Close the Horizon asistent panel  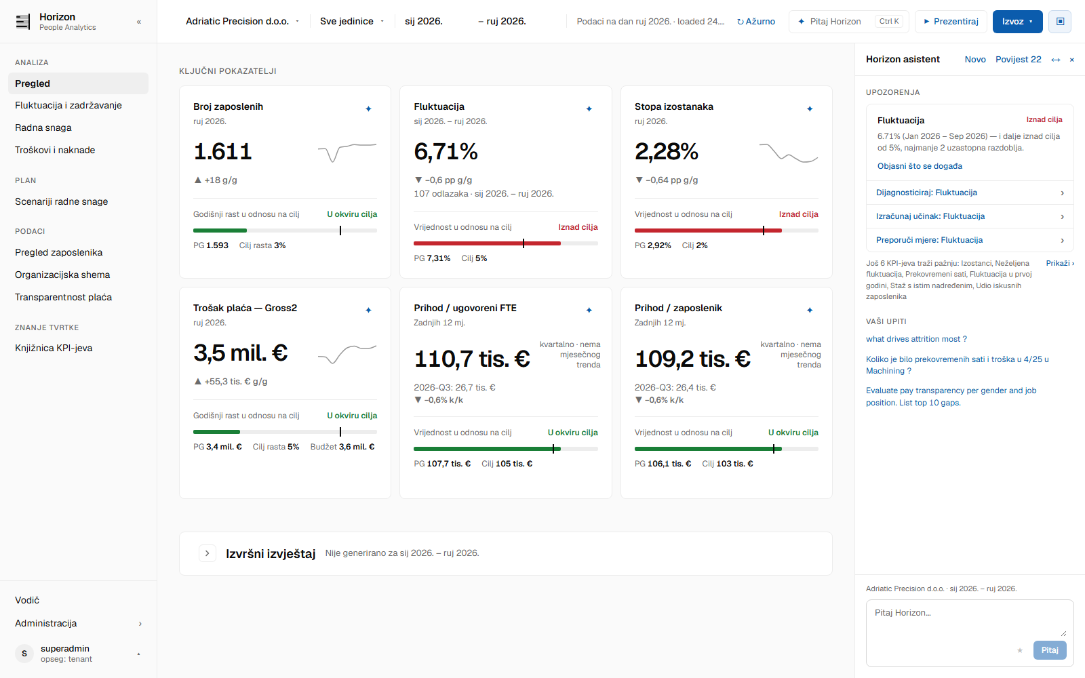coord(1071,60)
